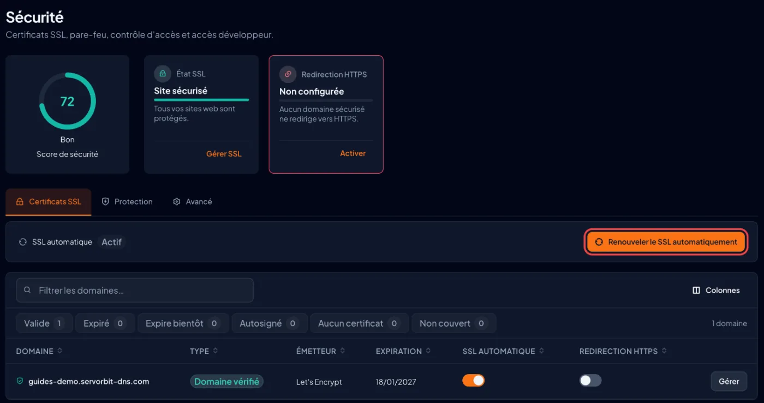Image resolution: width=764 pixels, height=403 pixels.
Task: Filter domains by Expiré status
Action: point(105,323)
